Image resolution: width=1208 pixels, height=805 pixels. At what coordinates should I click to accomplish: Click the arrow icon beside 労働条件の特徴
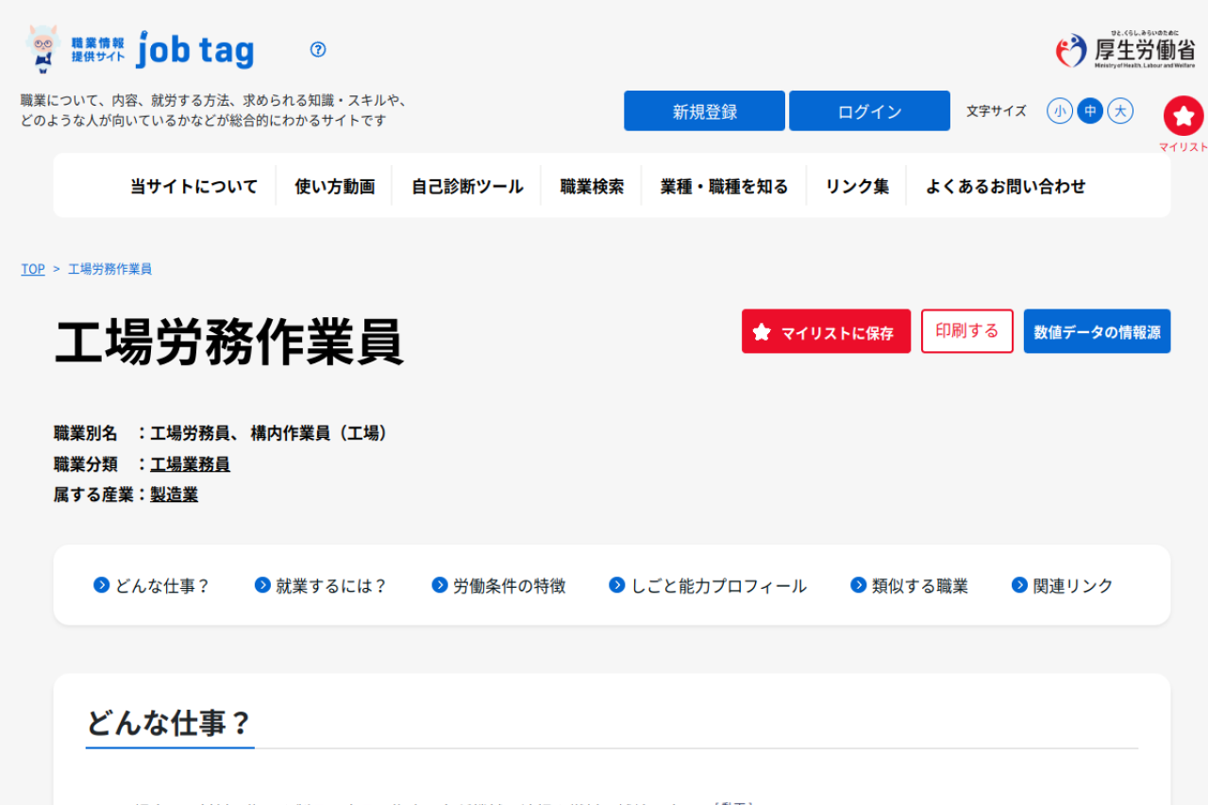coord(440,585)
